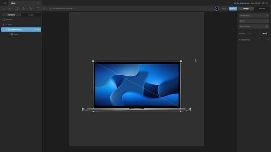Select the Artboard row in hierarchy
The width and height of the screenshot is (271, 152).
click(x=21, y=20)
